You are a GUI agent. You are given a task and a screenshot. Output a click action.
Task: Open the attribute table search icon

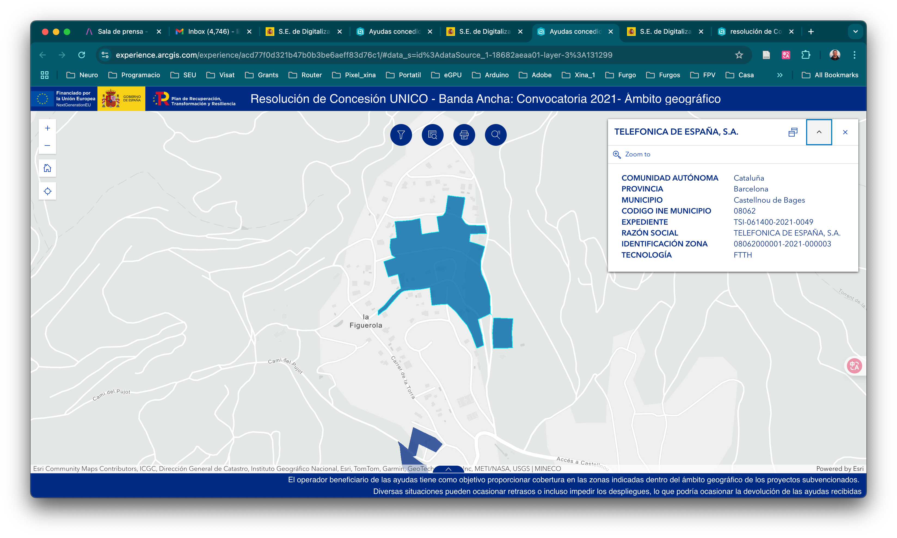[x=432, y=135]
